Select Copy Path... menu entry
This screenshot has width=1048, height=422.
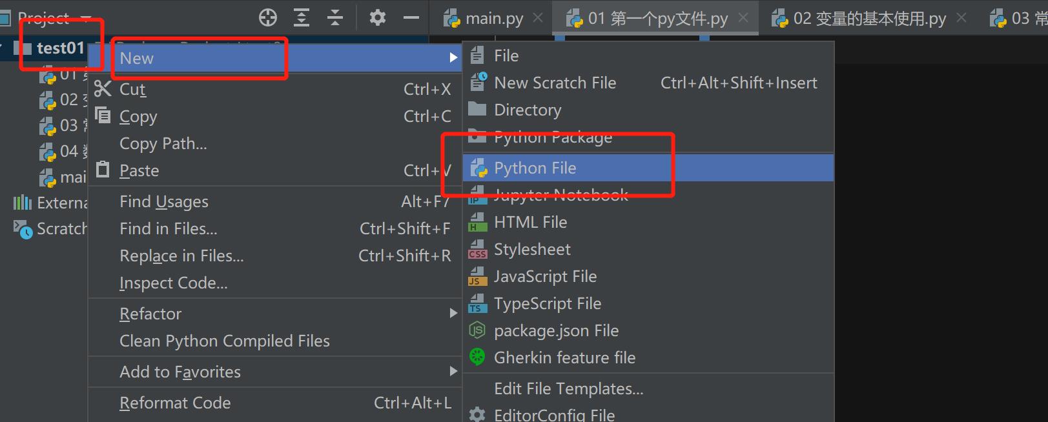pyautogui.click(x=275, y=143)
